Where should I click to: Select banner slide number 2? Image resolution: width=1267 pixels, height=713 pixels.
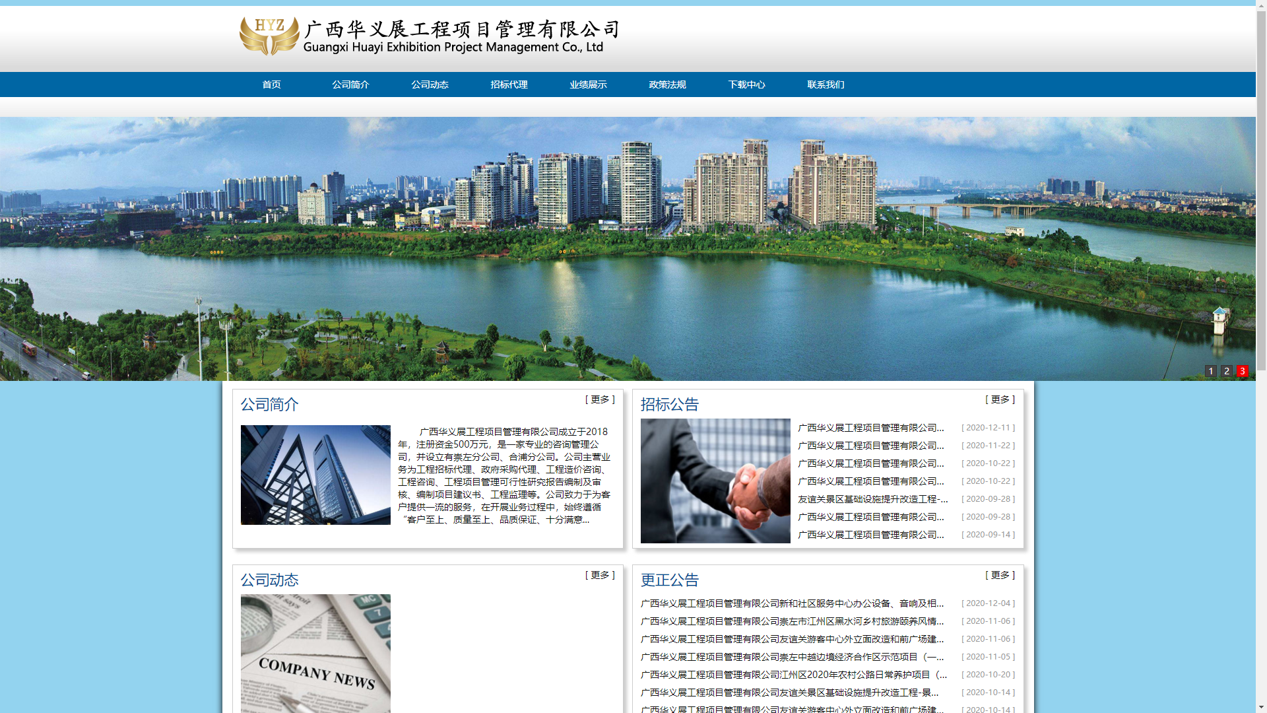click(x=1227, y=371)
